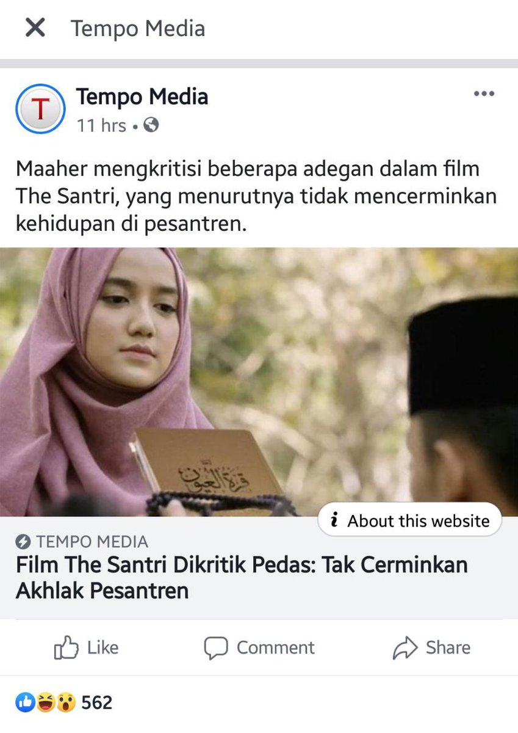Open the 11 hrs post timestamp
The image size is (518, 733).
click(x=101, y=126)
